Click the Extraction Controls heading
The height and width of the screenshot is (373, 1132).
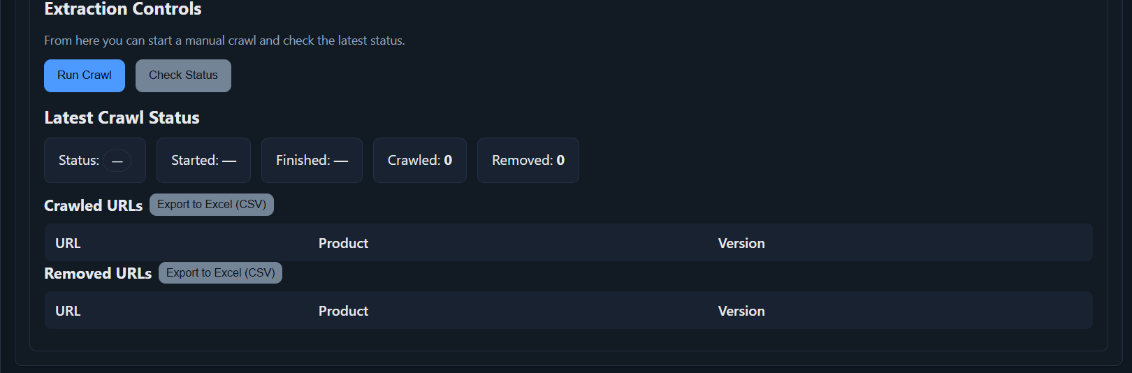point(123,9)
